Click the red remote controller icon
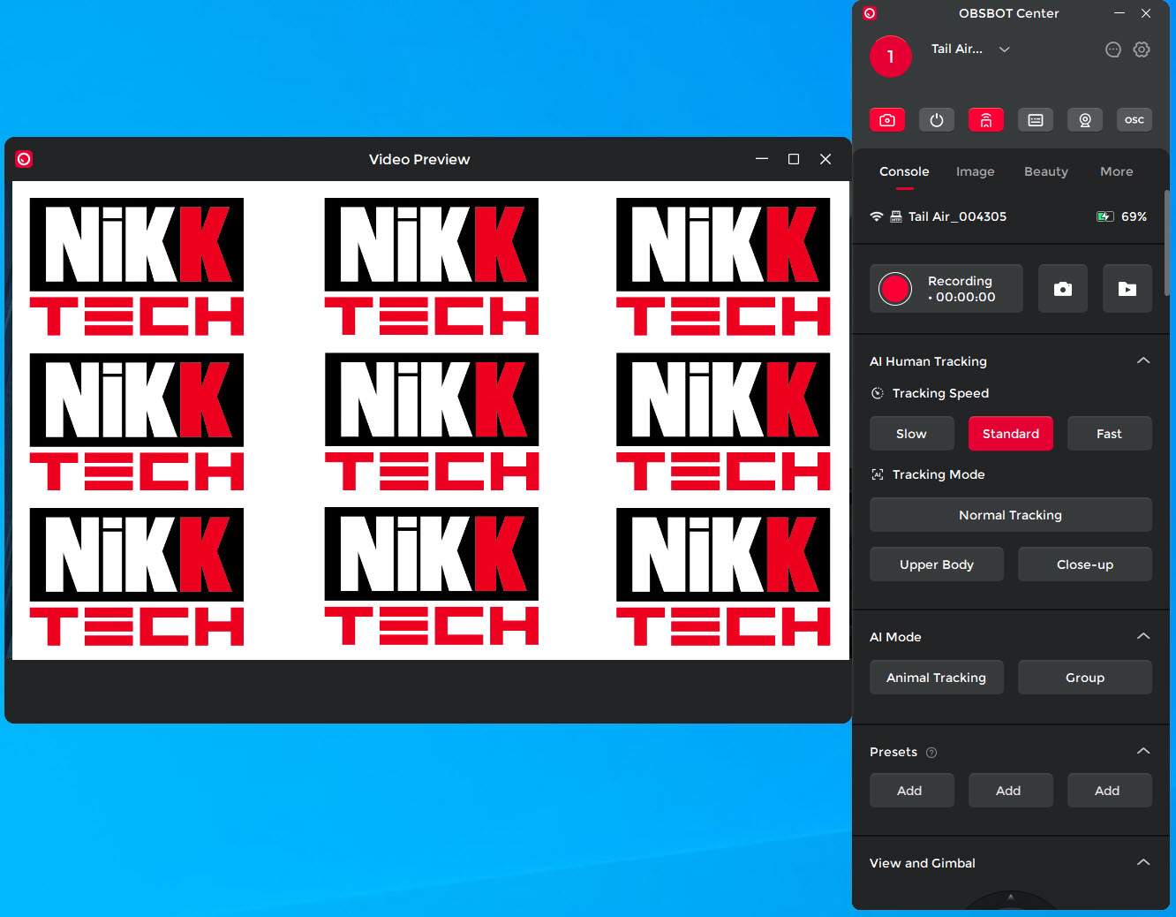The width and height of the screenshot is (1176, 917). coord(986,119)
